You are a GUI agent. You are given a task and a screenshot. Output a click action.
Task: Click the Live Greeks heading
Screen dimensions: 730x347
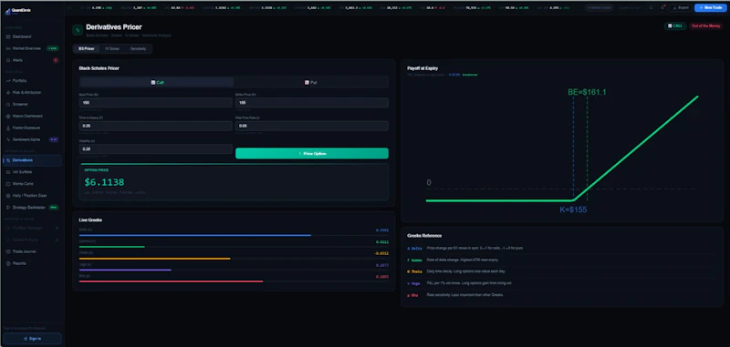coord(90,219)
